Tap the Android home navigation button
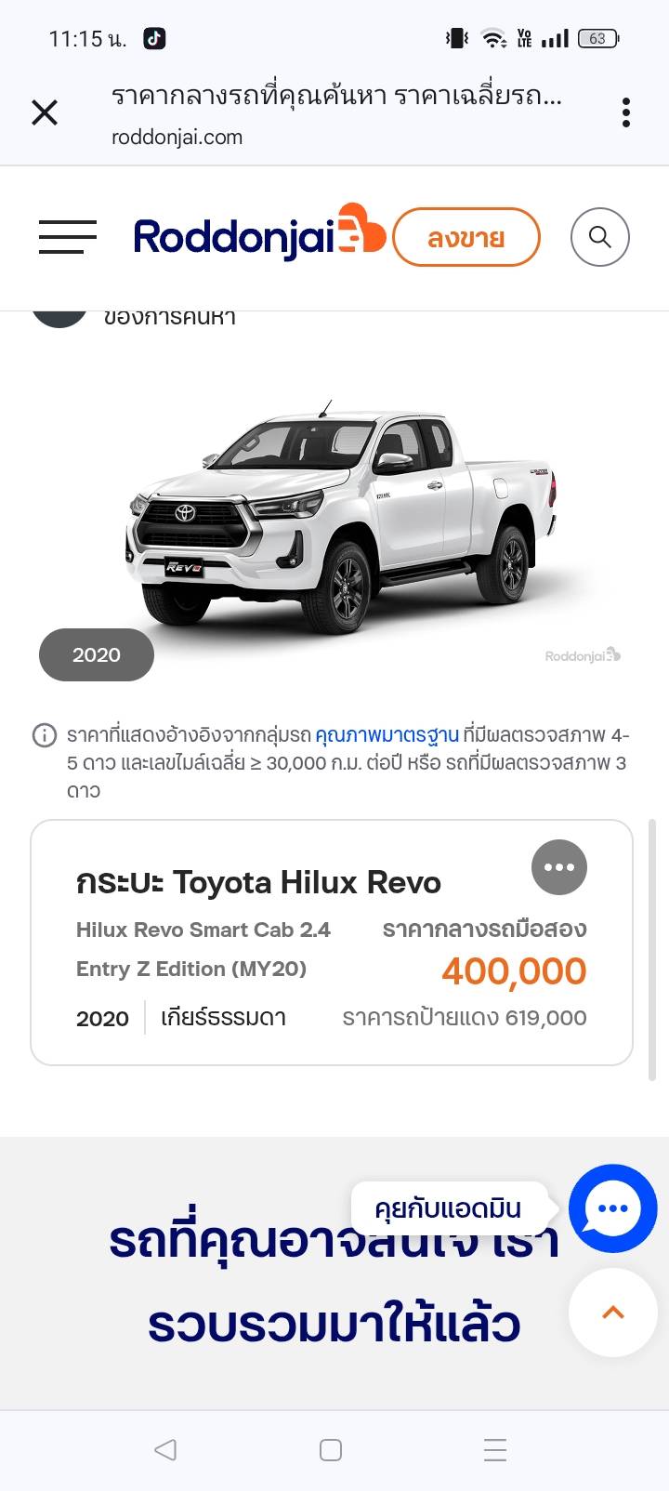 coord(331,1449)
